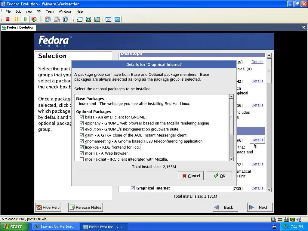Uncheck the licq-kde frontend package
The image size is (308, 231).
(82, 147)
